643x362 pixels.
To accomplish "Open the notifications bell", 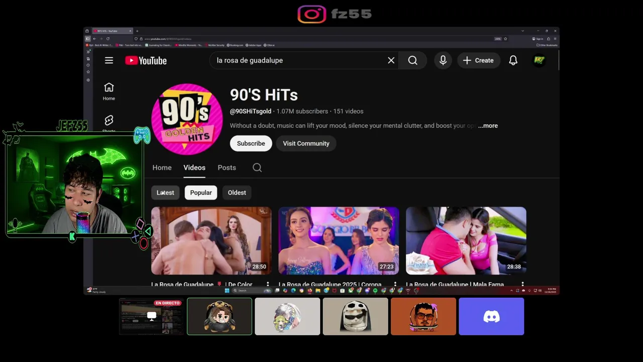I will click(x=513, y=60).
